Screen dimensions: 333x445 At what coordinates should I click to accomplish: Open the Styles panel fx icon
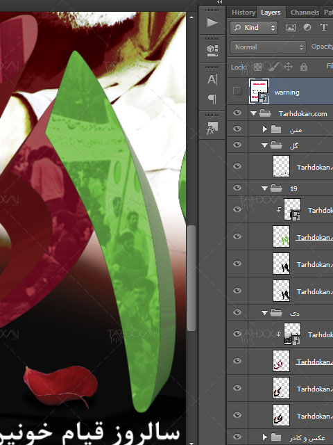pyautogui.click(x=212, y=128)
